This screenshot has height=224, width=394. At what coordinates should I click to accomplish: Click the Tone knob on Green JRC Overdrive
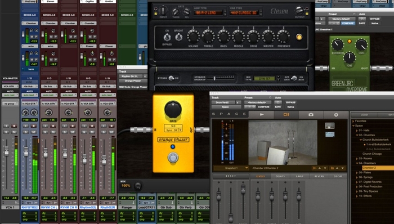pyautogui.click(x=350, y=57)
